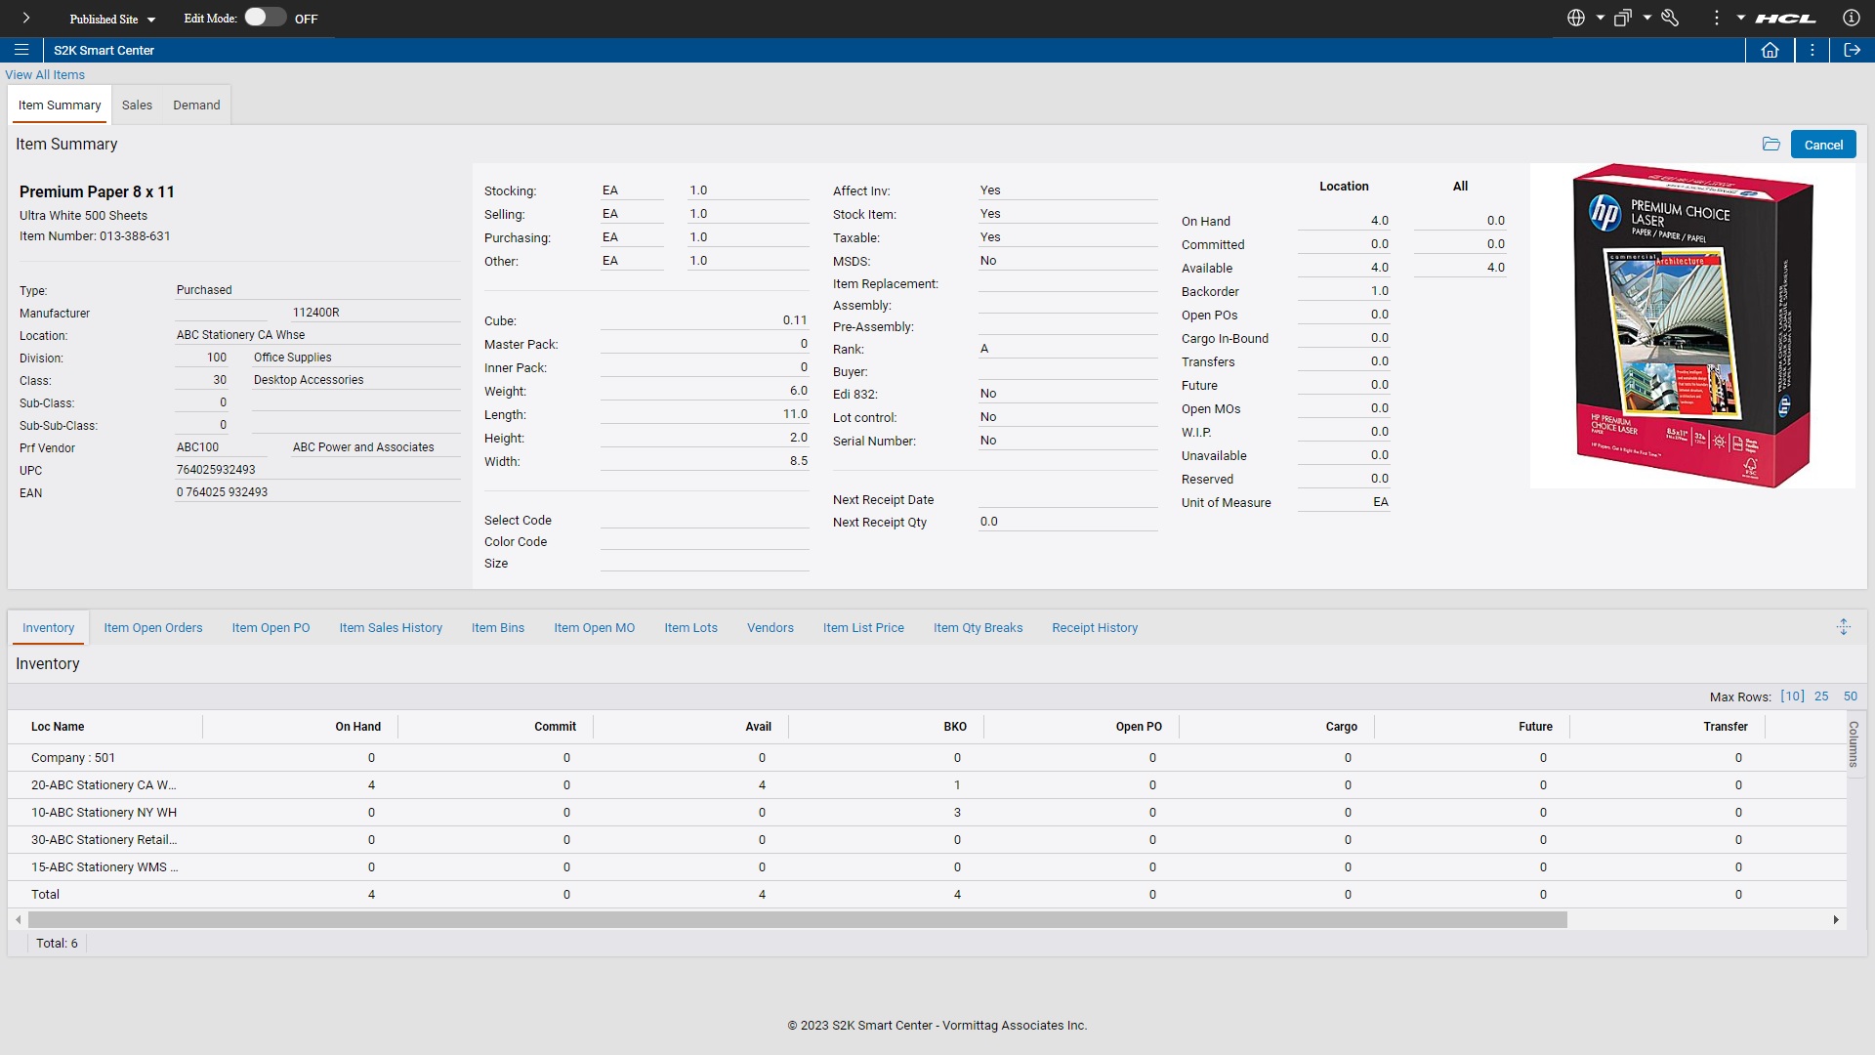Viewport: 1875px width, 1055px height.
Task: Select the windows/pages icon in the header
Action: tap(1624, 18)
